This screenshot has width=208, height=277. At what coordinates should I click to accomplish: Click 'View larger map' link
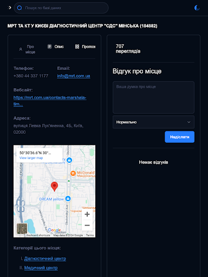click(x=31, y=158)
